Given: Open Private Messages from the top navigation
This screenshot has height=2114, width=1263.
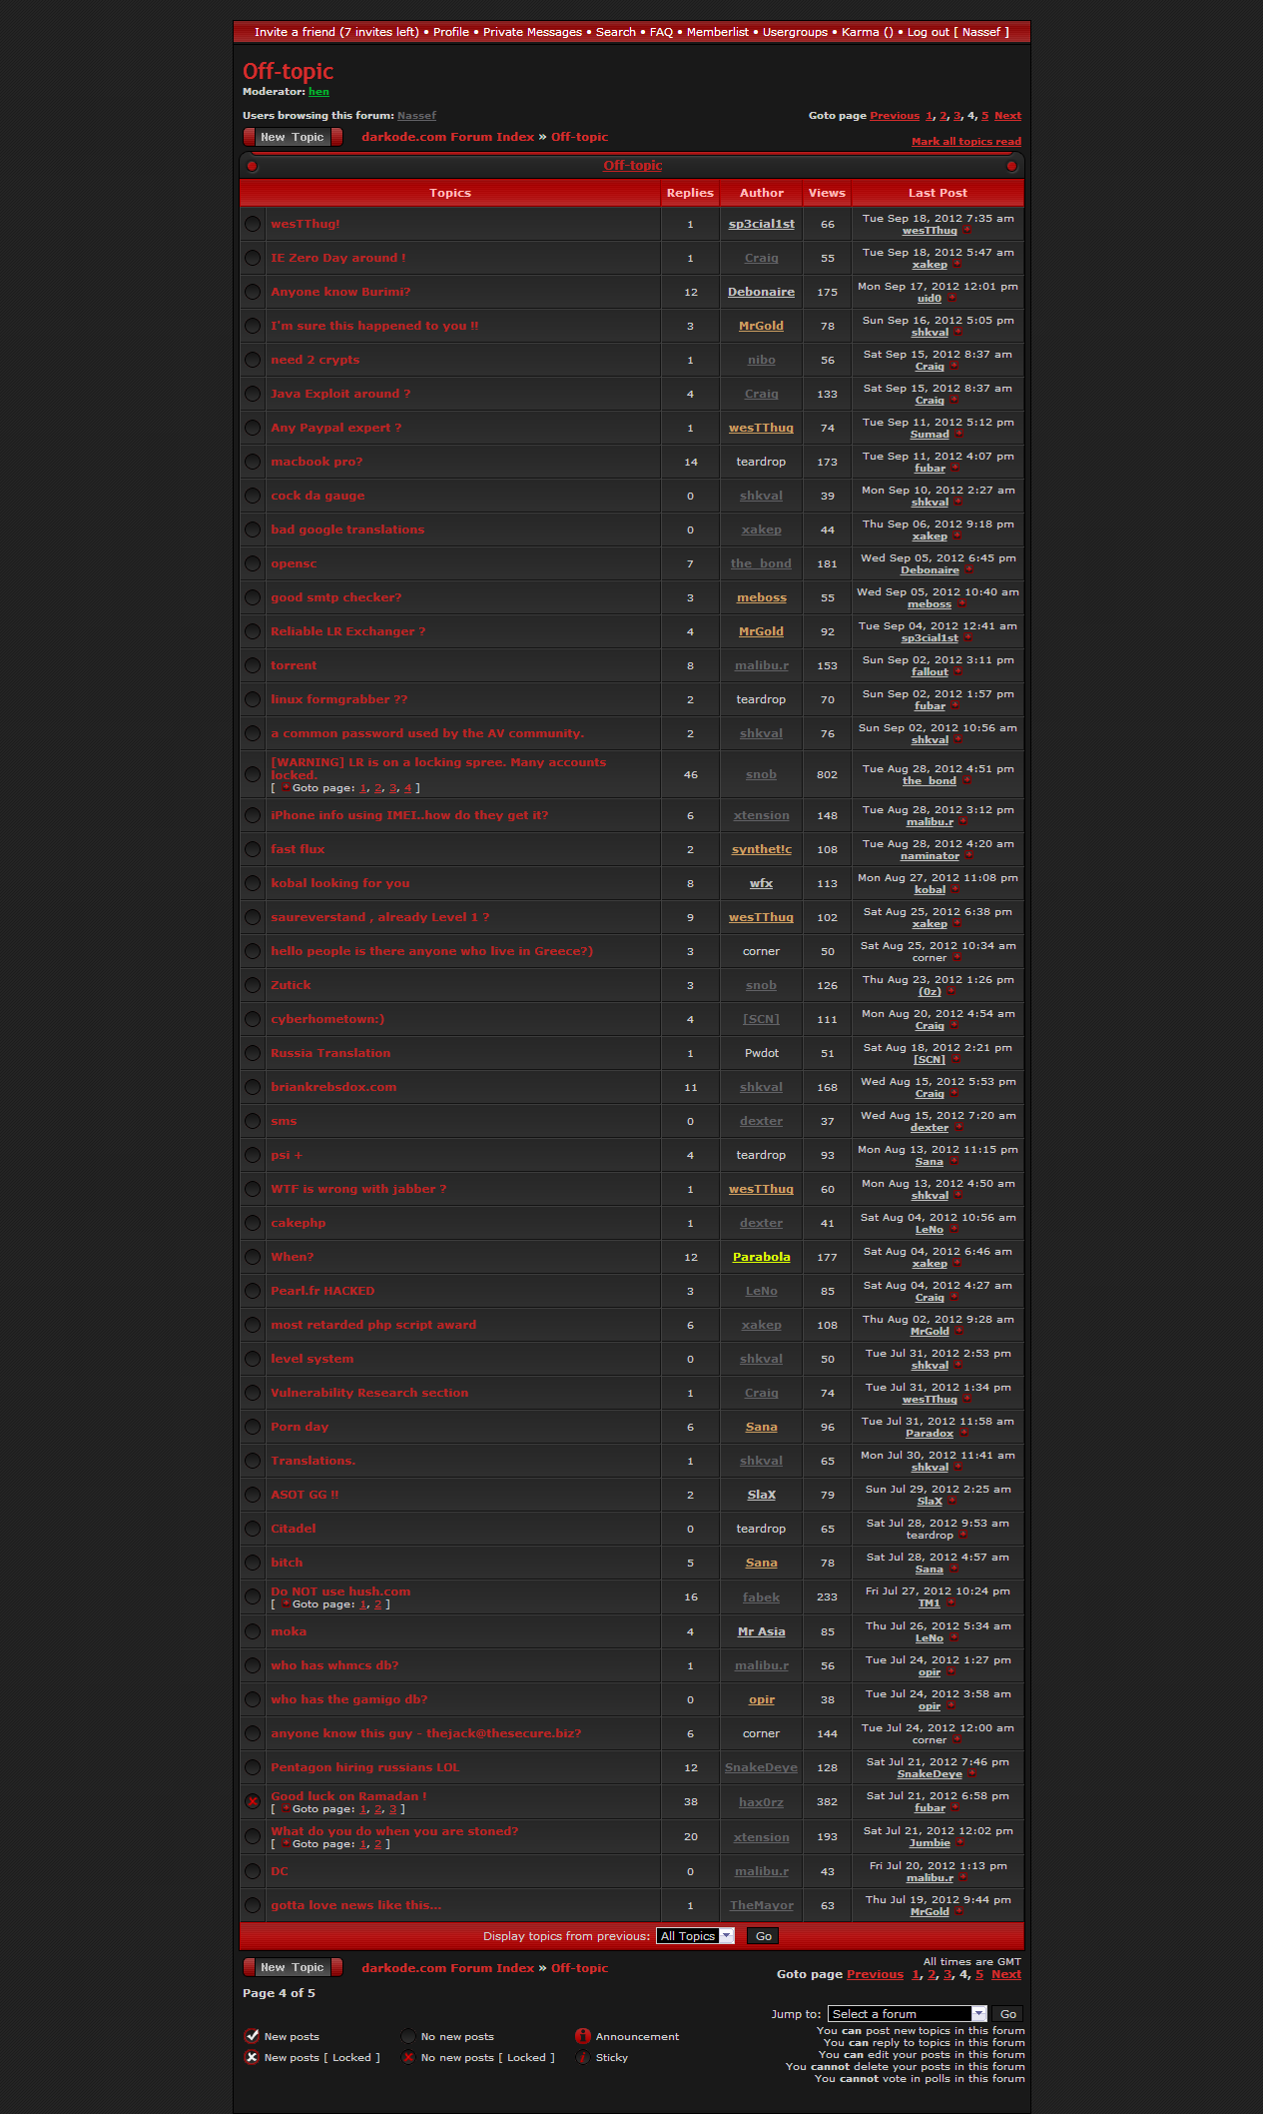Looking at the screenshot, I should [532, 32].
